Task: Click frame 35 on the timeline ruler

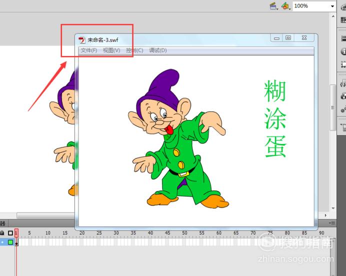Action: pyautogui.click(x=133, y=233)
